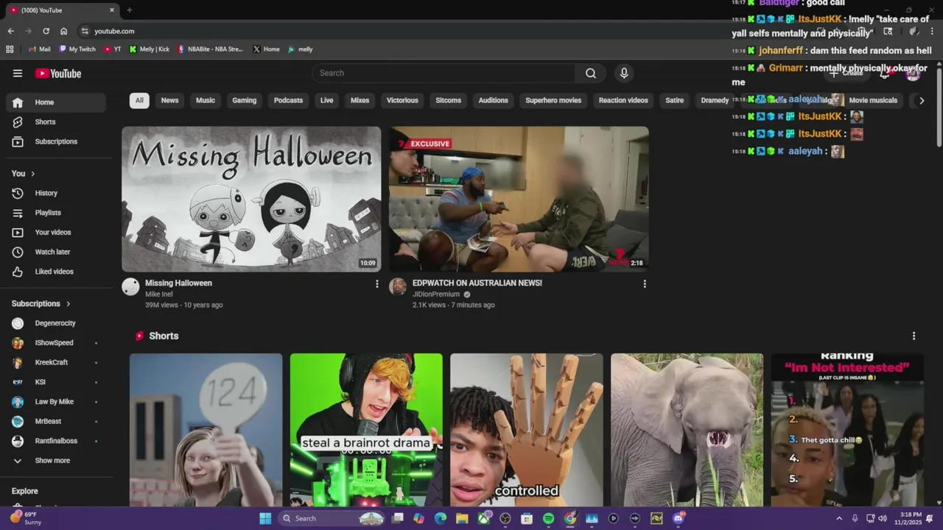Open Subscriptions in the sidebar
The image size is (943, 530).
[x=56, y=141]
